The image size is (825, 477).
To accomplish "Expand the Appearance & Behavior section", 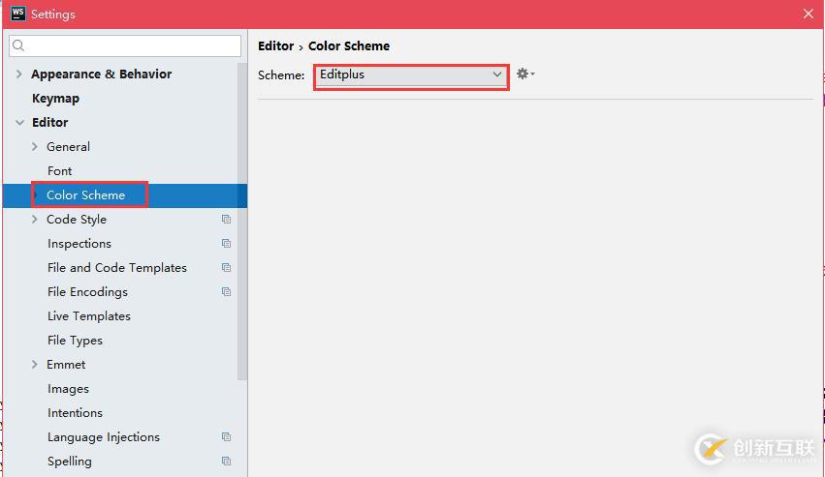I will coord(19,75).
